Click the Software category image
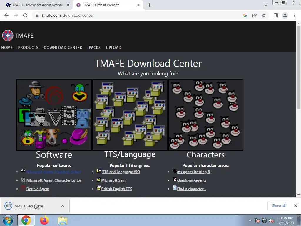 tap(54, 115)
